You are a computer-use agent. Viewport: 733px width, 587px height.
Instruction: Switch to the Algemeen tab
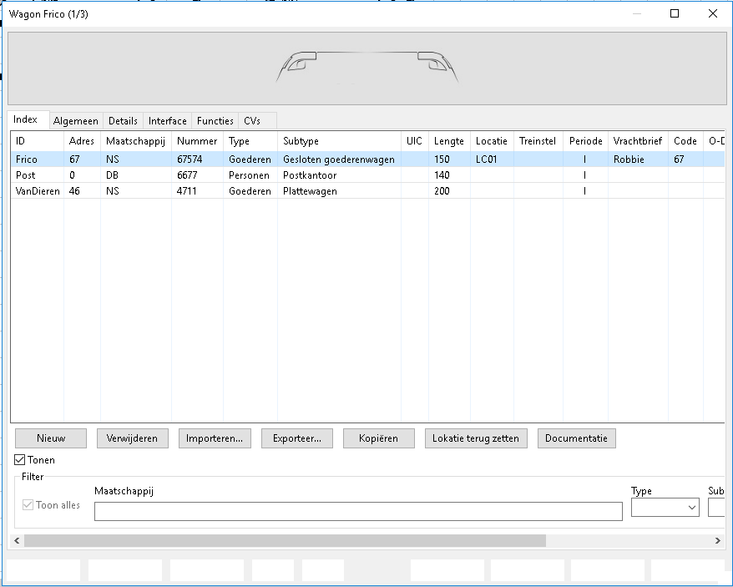(x=76, y=121)
